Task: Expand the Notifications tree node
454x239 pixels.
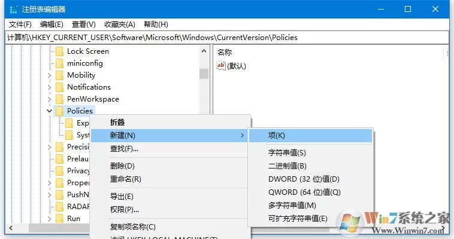Action: [49, 87]
